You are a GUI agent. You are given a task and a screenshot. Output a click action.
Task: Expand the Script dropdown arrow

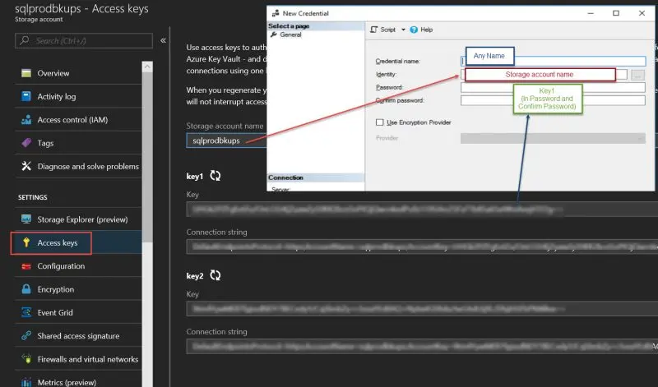point(403,30)
